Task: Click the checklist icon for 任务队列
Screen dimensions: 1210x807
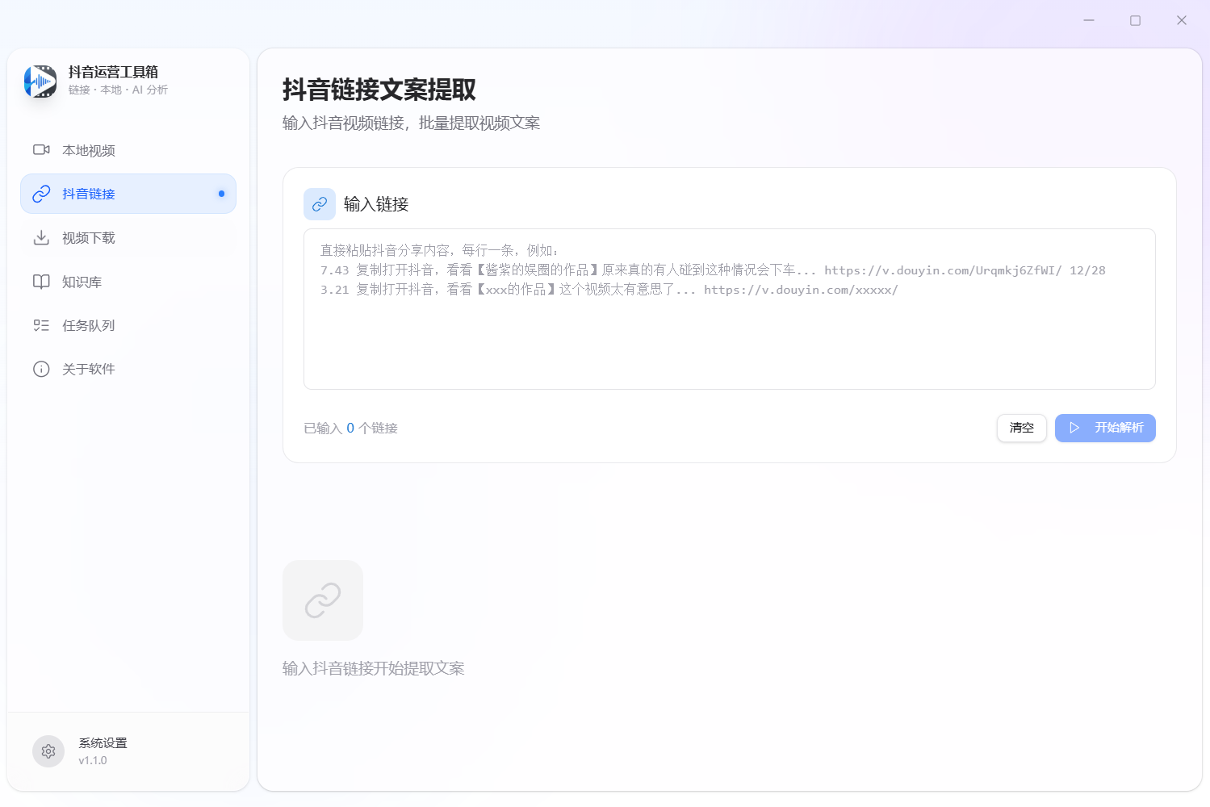Action: 41,325
